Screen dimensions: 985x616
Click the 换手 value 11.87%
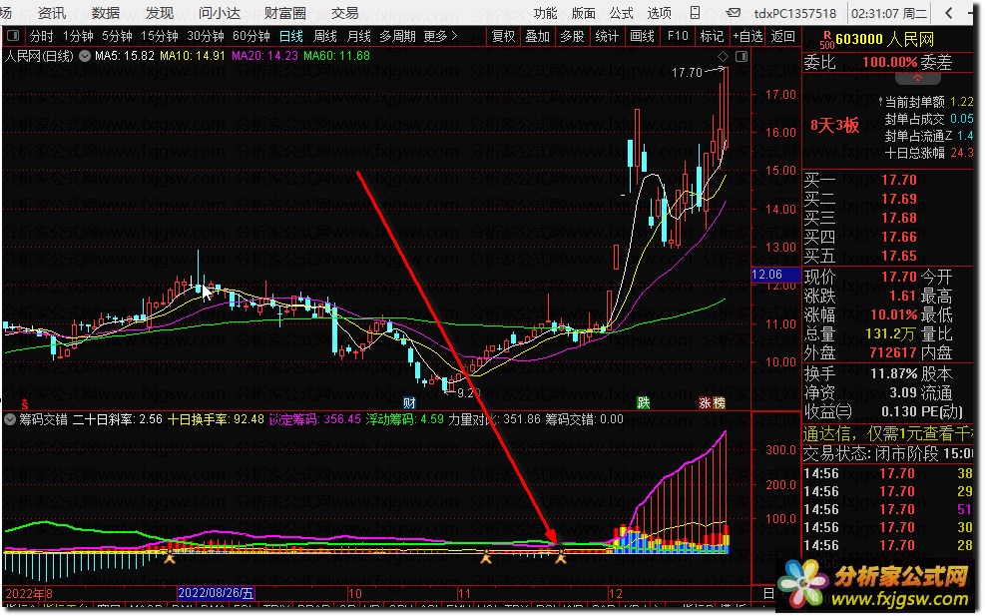[x=894, y=374]
